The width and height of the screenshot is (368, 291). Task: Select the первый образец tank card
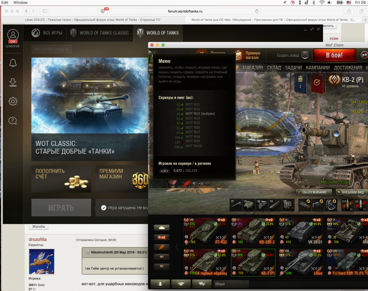[x=205, y=262]
